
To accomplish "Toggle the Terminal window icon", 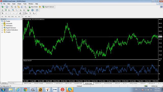I will pos(22,7).
